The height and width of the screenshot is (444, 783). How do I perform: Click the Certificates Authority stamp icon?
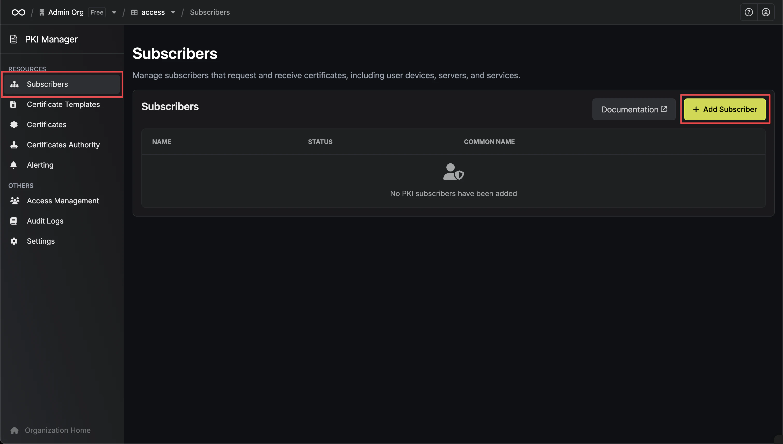coord(14,145)
